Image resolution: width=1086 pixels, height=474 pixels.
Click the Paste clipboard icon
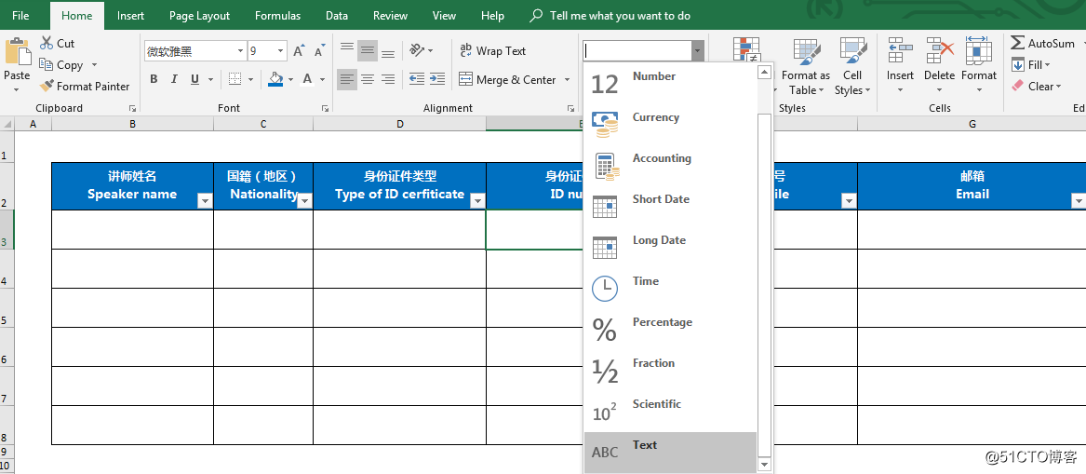click(x=17, y=52)
